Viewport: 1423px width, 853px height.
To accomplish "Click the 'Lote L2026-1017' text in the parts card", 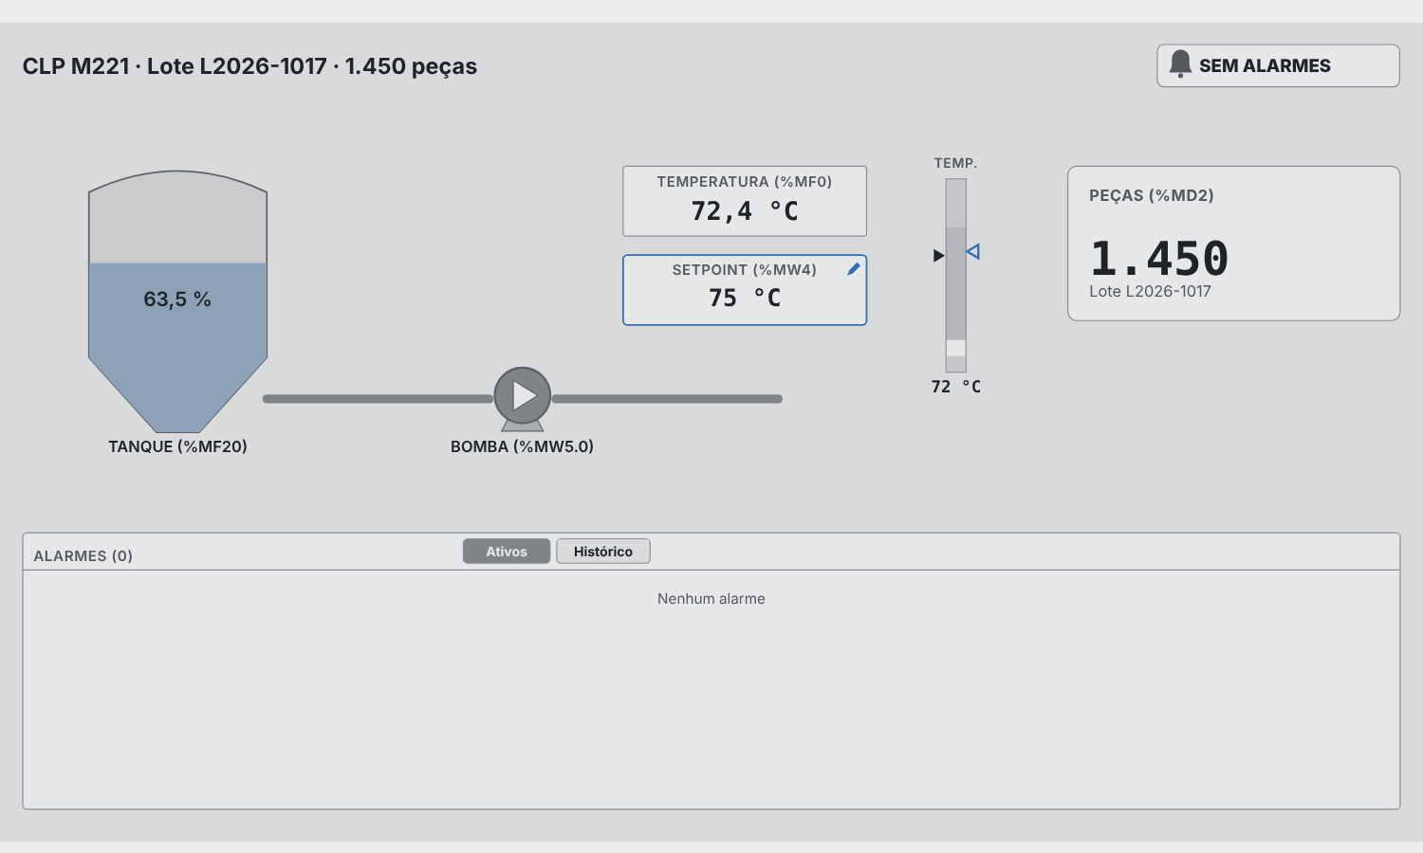I will (1150, 292).
